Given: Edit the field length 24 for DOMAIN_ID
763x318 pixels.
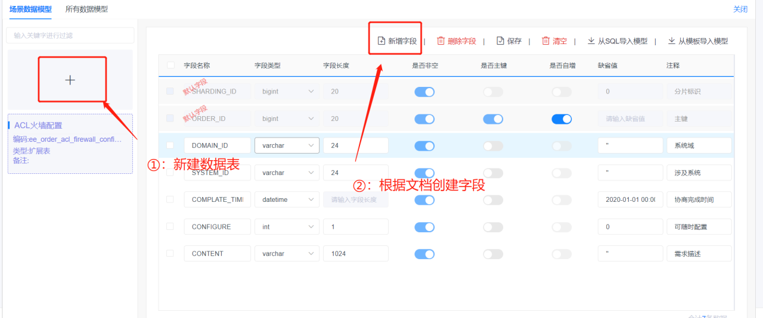Looking at the screenshot, I should tap(356, 145).
